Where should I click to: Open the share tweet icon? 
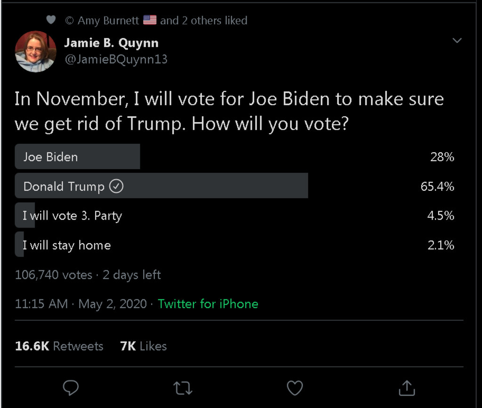tap(407, 388)
